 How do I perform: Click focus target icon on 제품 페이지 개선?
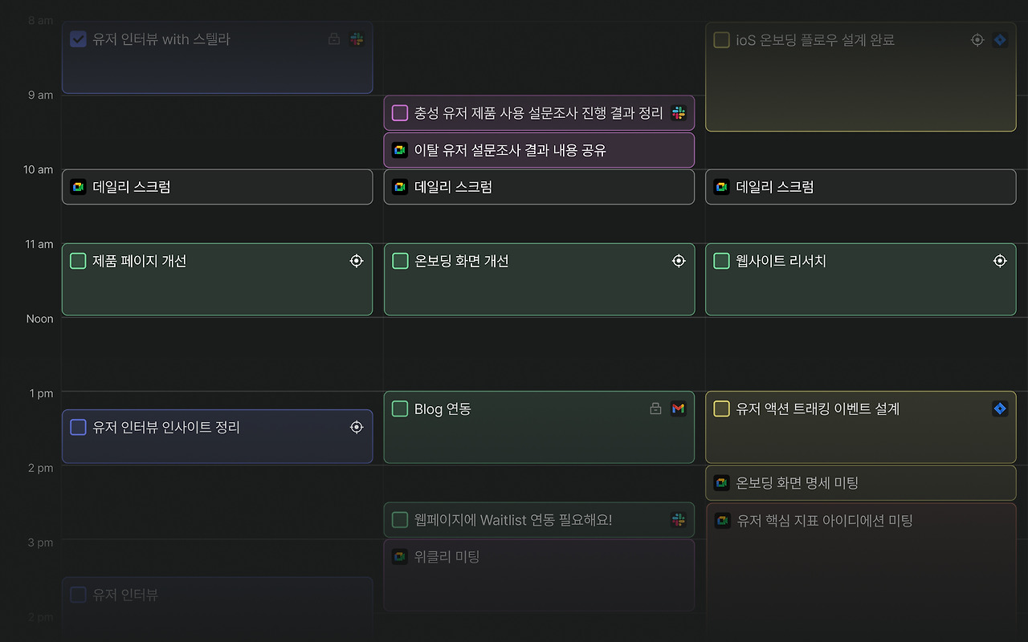(x=357, y=261)
